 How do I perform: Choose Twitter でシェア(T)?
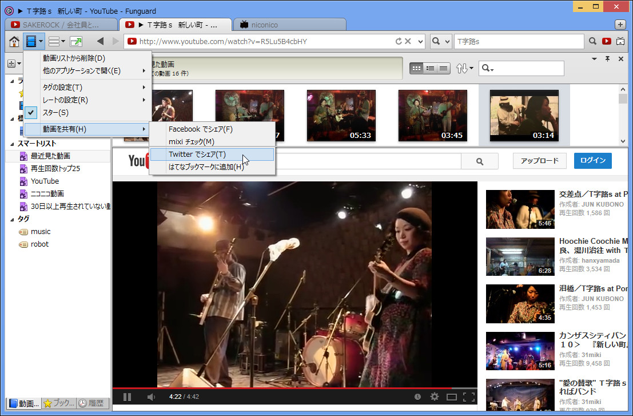coord(212,154)
